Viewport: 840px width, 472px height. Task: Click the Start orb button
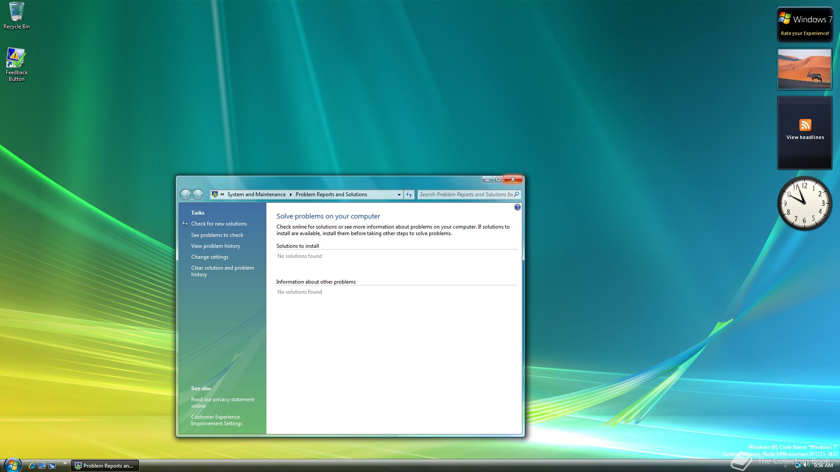point(12,465)
